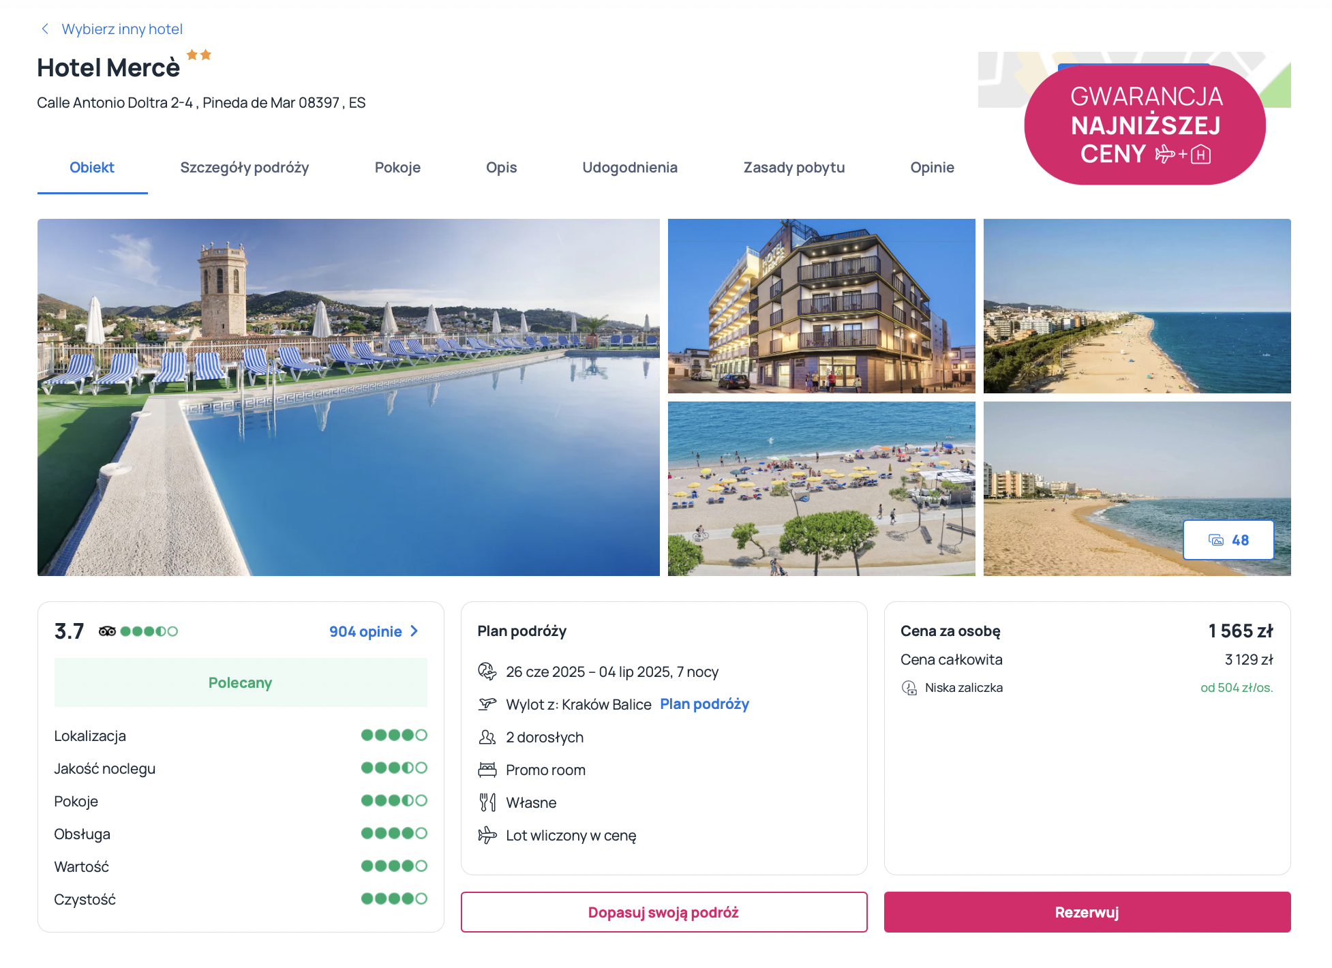Open the Opinie tab
This screenshot has height=968, width=1332.
pos(933,168)
